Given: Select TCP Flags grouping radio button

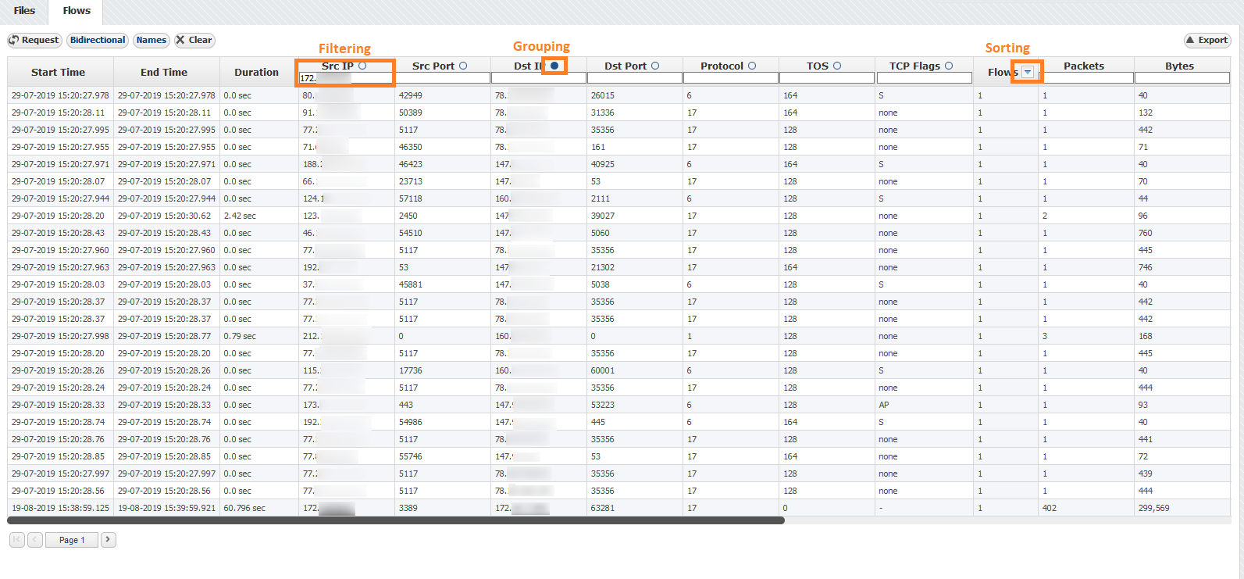Looking at the screenshot, I should (x=949, y=66).
